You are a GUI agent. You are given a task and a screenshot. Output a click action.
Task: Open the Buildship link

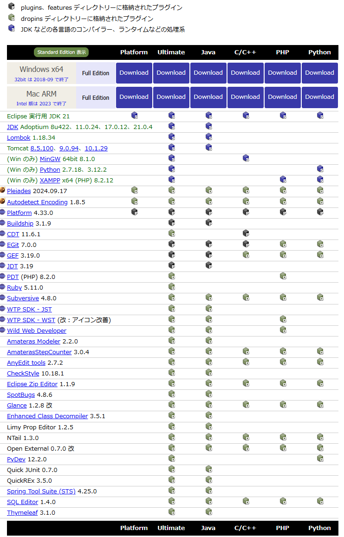(20, 223)
